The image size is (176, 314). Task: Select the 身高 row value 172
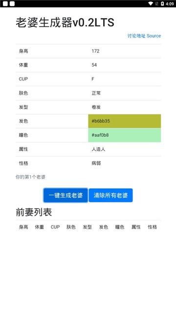click(96, 51)
